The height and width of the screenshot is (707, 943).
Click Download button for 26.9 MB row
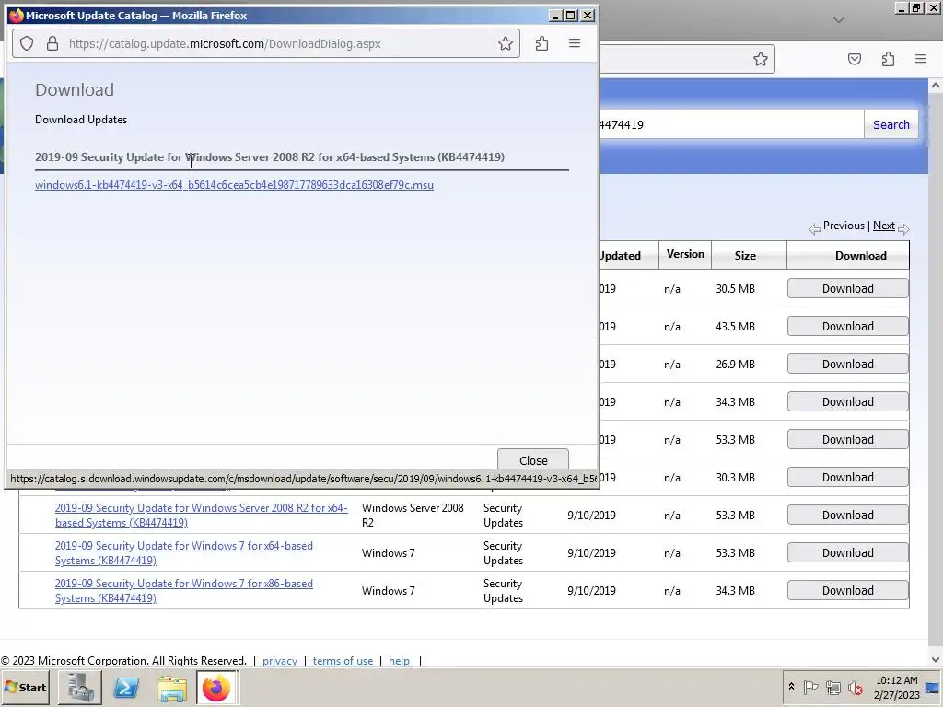pos(847,365)
